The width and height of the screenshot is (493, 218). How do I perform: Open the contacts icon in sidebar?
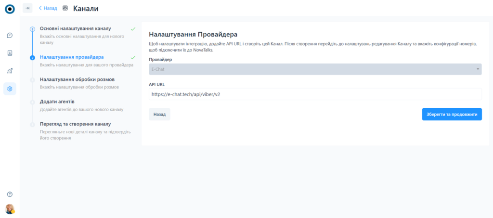coord(10,53)
